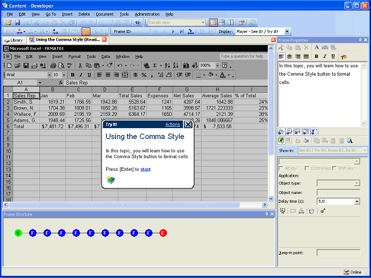This screenshot has width=371, height=278.
Task: Open the Display mode dropdown
Action: tap(287, 31)
